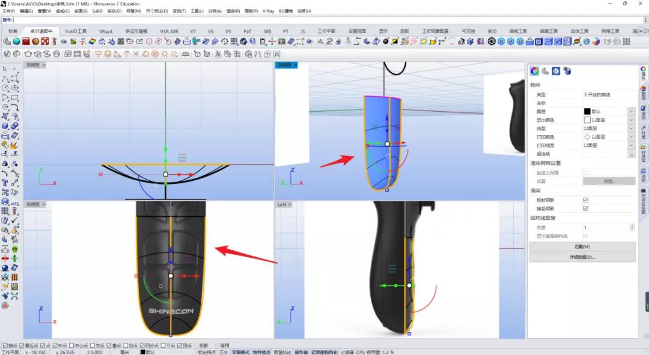The height and width of the screenshot is (355, 649).
Task: Open the blue cylinder icon in properties panel
Action: click(x=567, y=71)
